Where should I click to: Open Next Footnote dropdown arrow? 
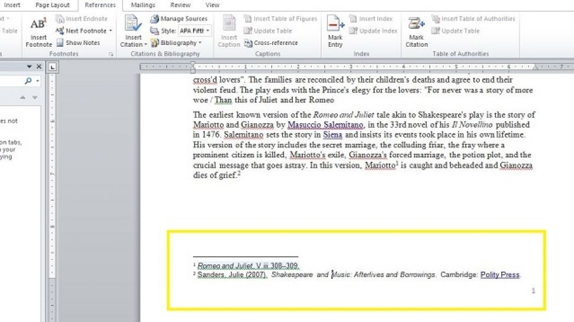[x=111, y=31]
